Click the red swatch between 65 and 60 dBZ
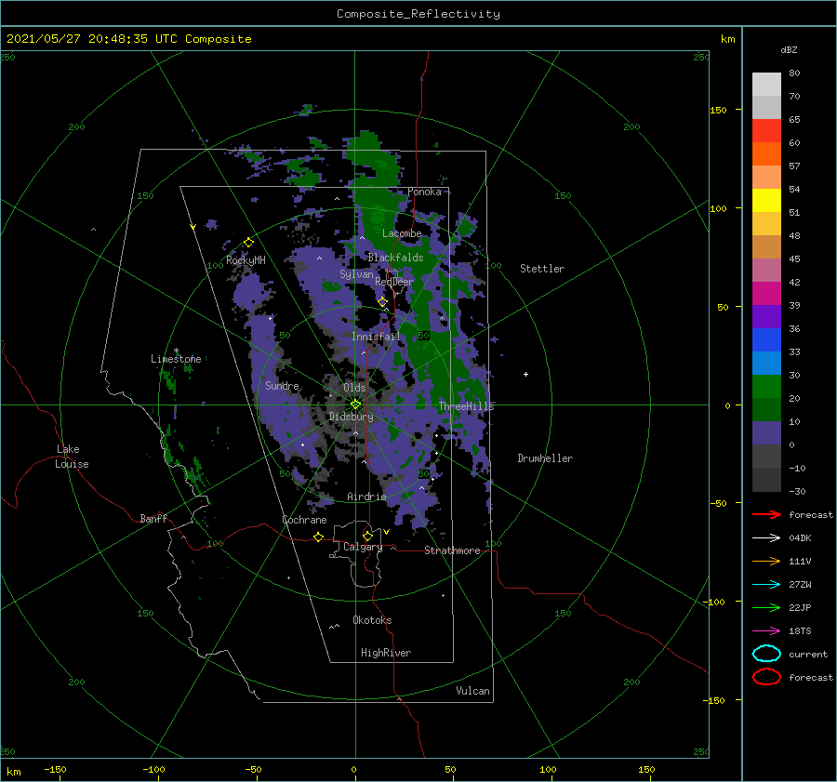The width and height of the screenshot is (837, 782). [766, 130]
